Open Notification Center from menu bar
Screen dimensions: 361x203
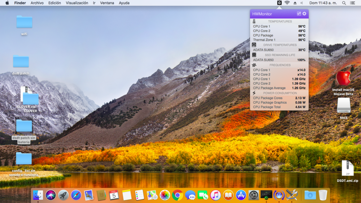pos(353,3)
